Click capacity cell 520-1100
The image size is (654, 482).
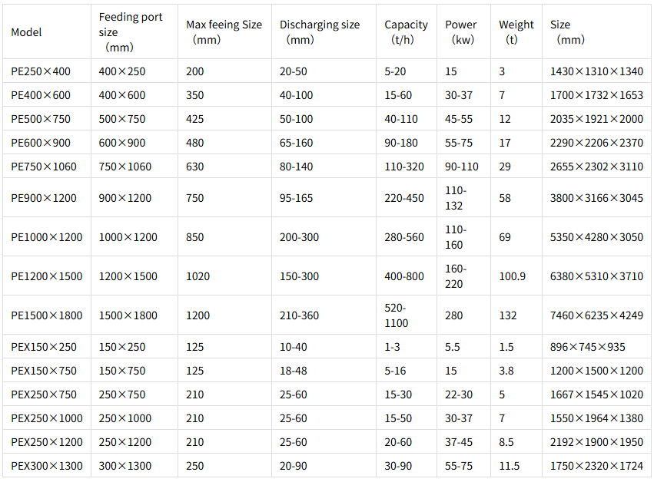click(x=397, y=315)
